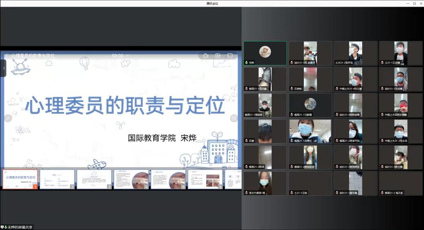This screenshot has width=424, height=230.
Task: Click the 宋烨的屏幕共享 screen sharing status label
Action: click(19, 227)
